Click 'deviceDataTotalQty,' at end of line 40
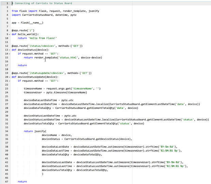211x184 pixels. 88,155
